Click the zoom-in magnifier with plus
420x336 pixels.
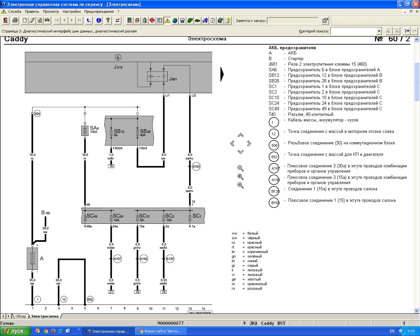click(241, 177)
